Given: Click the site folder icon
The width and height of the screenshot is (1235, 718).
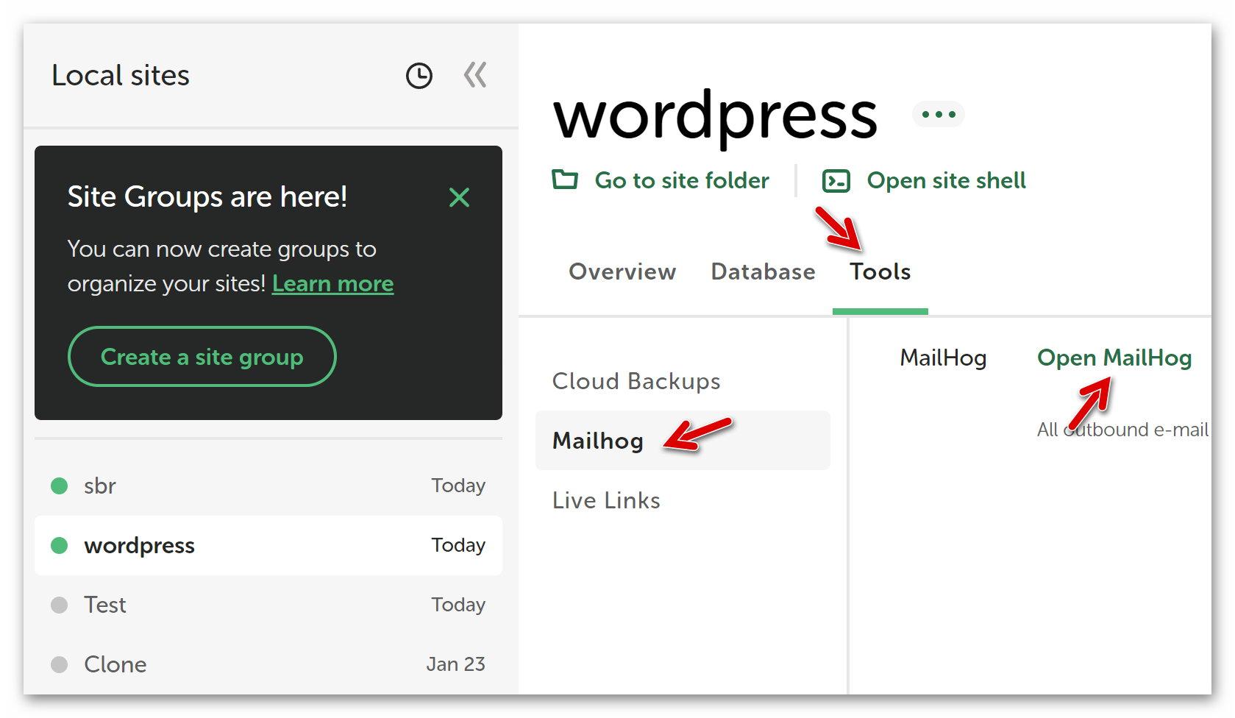Looking at the screenshot, I should (565, 179).
